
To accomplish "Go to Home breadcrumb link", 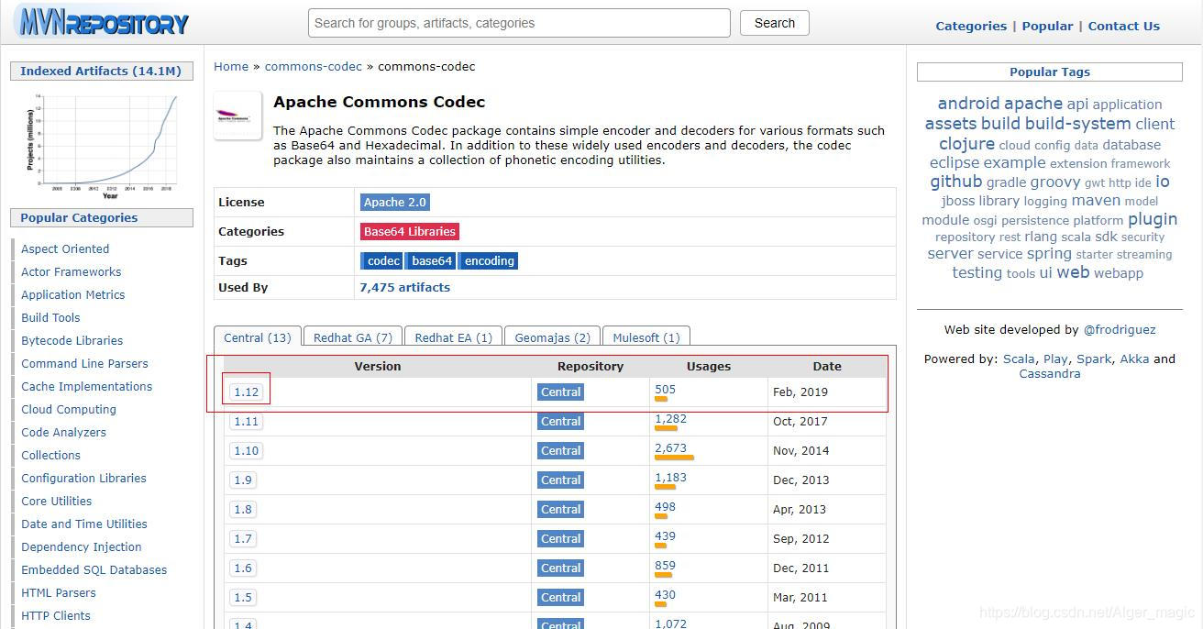I will tap(231, 66).
